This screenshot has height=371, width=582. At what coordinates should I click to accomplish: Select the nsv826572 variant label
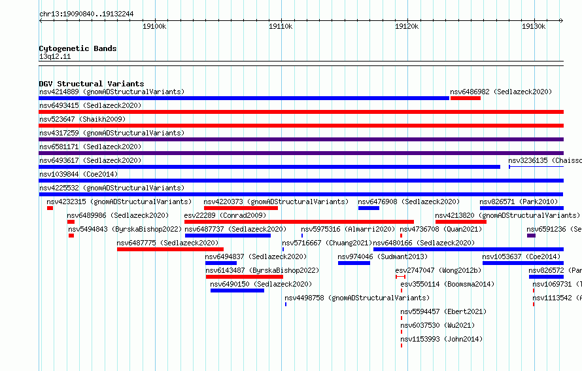555,270
